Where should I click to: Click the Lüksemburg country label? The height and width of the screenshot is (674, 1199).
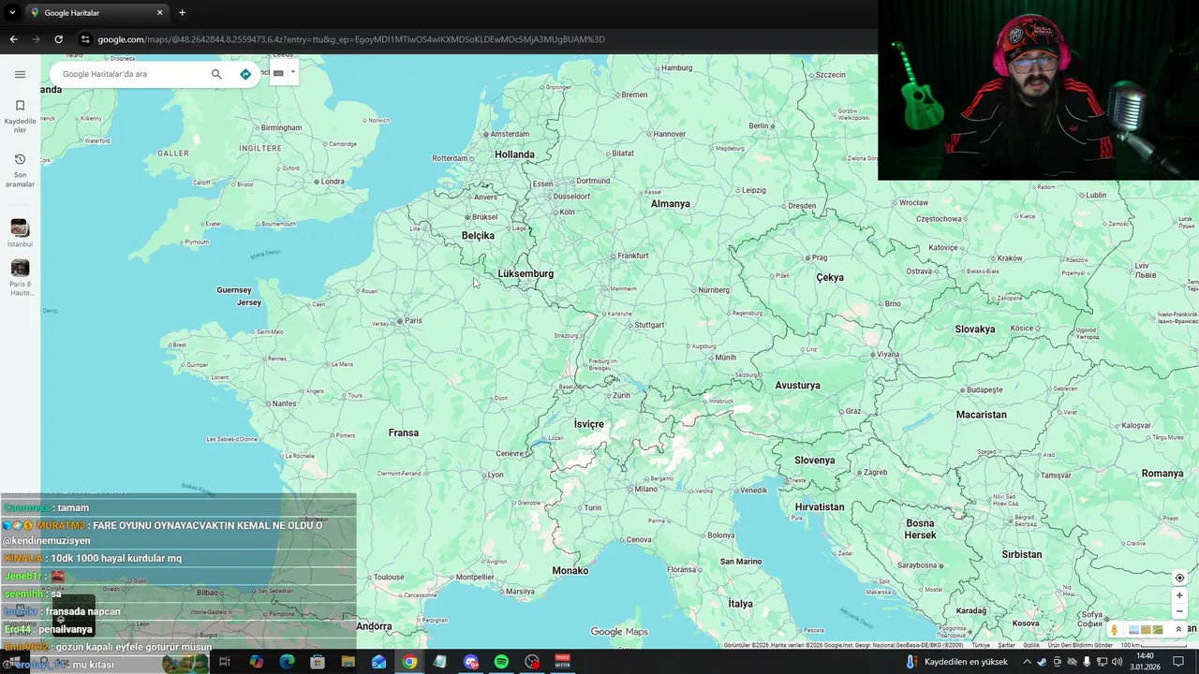click(x=525, y=273)
